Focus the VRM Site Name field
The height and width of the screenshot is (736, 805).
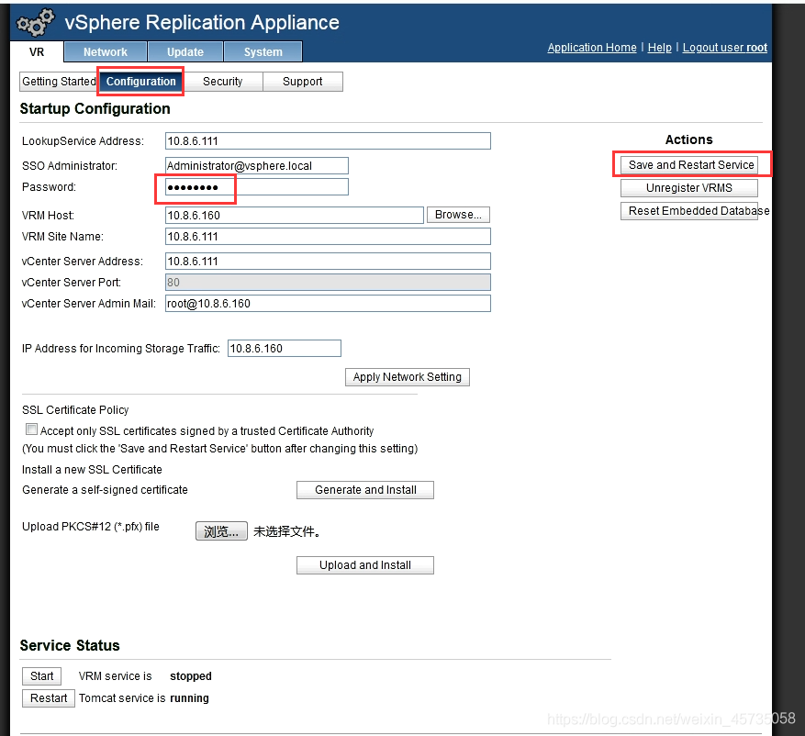328,237
